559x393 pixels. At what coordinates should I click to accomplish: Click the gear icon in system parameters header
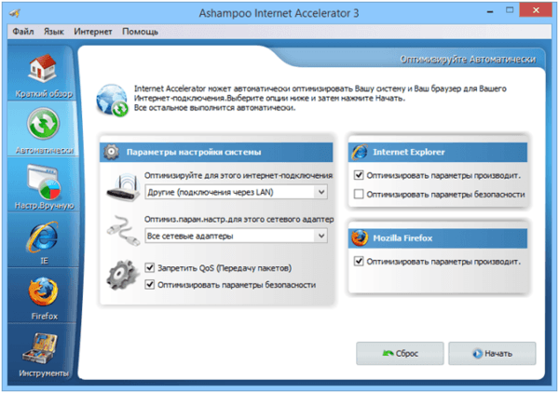(x=111, y=152)
